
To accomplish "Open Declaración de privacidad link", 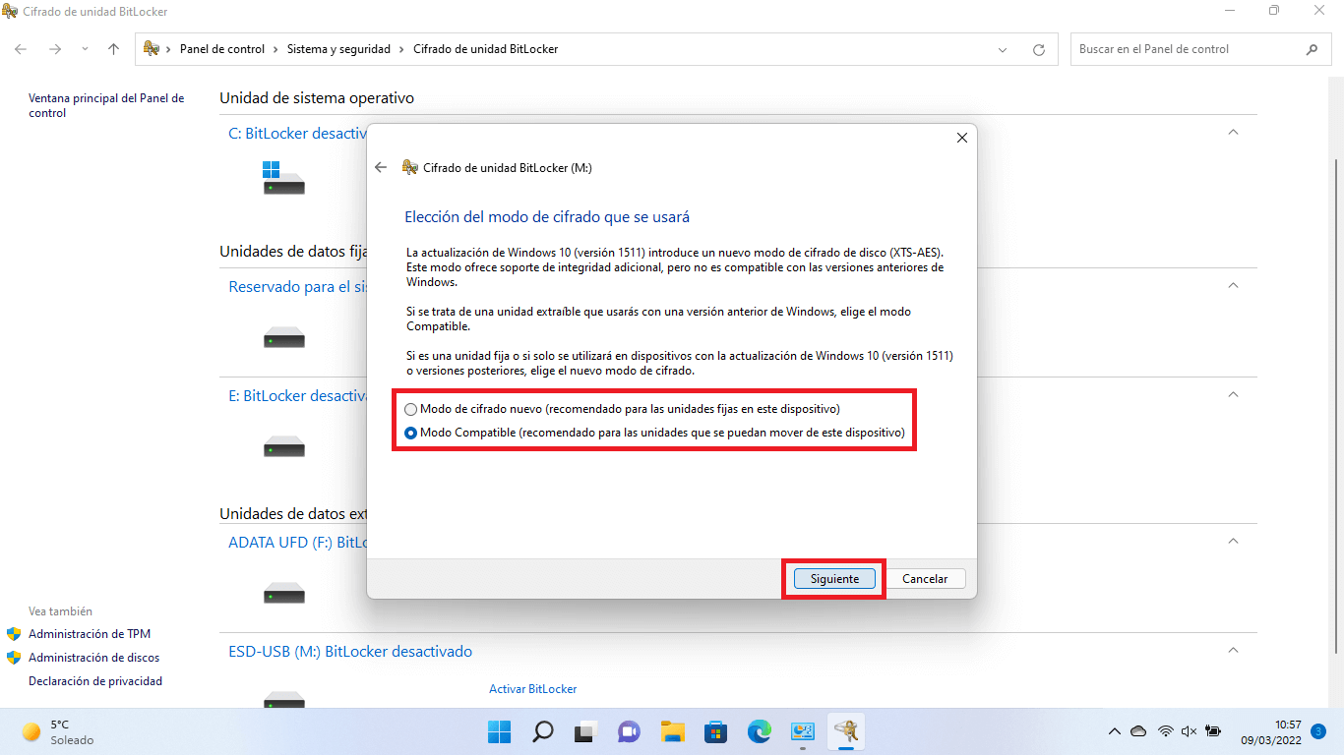I will tap(95, 681).
